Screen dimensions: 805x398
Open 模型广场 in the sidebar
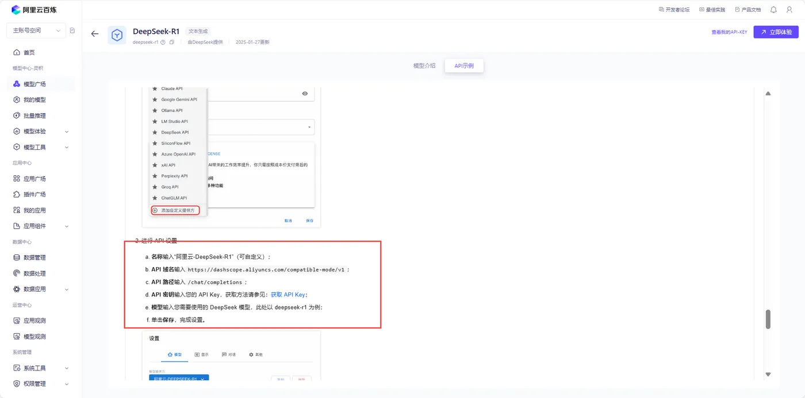(x=41, y=84)
